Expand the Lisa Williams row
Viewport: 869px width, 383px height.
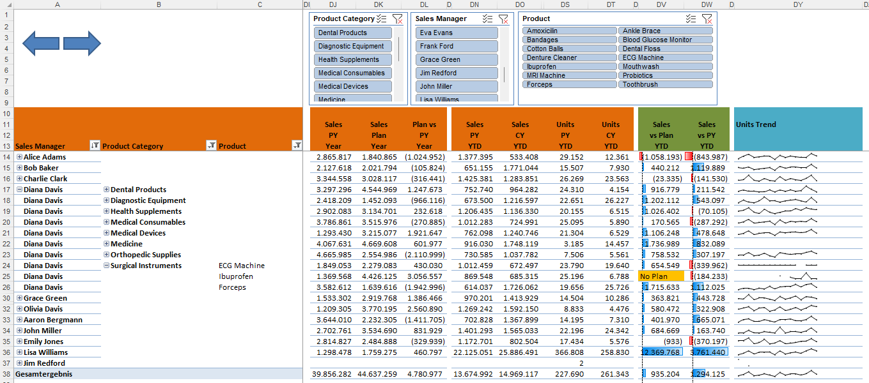coord(19,352)
